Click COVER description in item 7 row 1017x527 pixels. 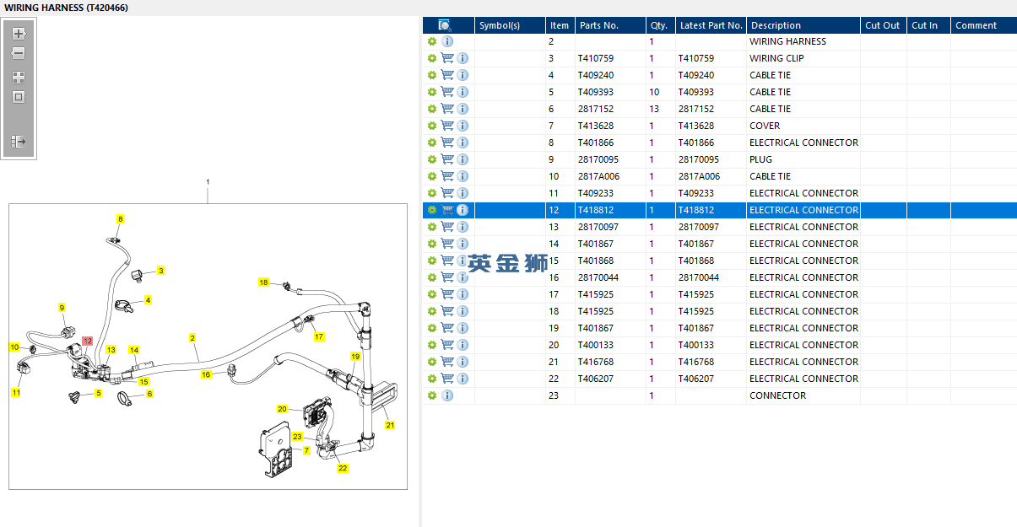point(765,126)
